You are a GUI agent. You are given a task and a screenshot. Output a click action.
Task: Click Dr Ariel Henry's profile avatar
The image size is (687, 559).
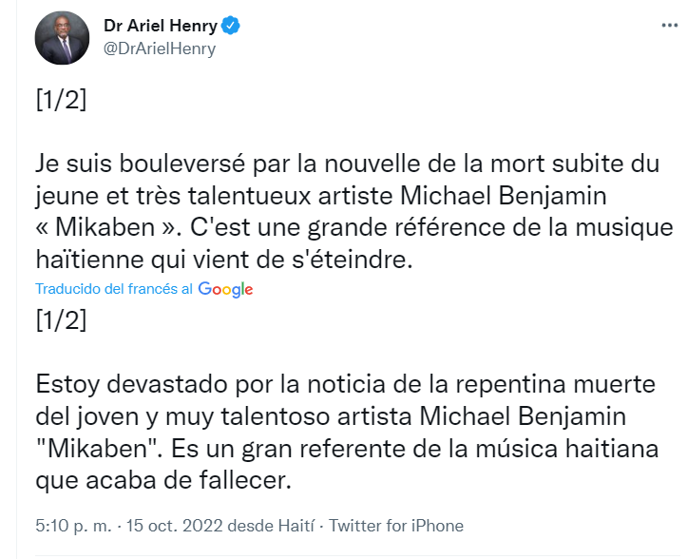[62, 38]
